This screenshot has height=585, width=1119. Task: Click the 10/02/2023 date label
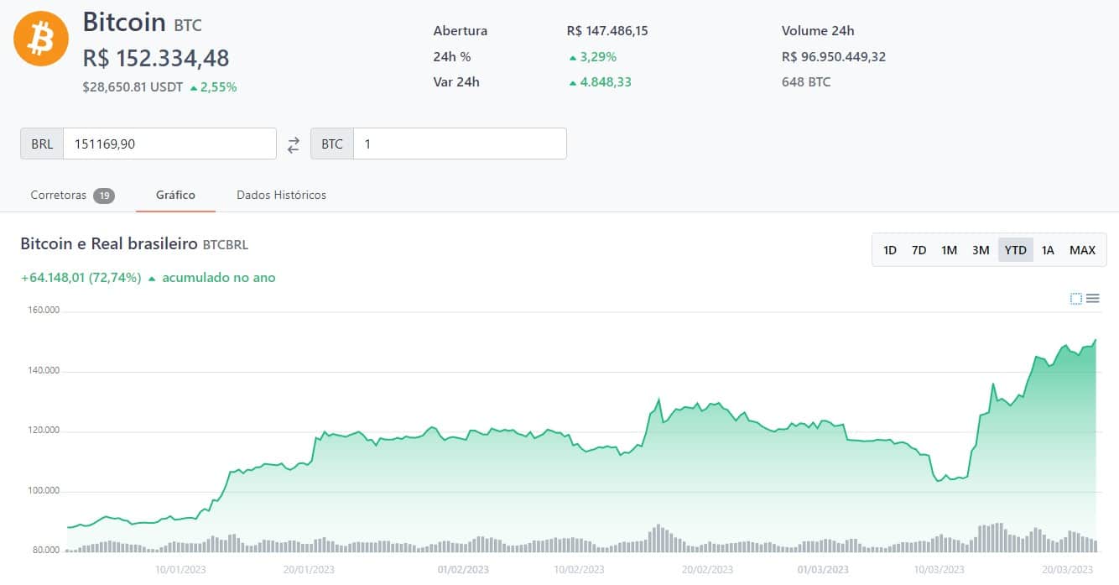point(579,569)
